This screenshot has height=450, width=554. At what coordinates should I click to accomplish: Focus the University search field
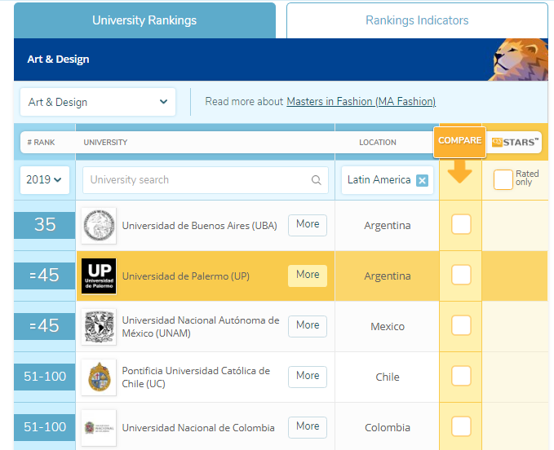click(x=206, y=180)
